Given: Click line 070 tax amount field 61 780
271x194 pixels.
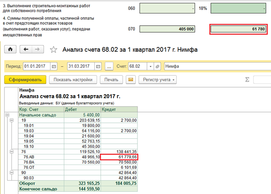Looking at the screenshot, I should coord(238,29).
